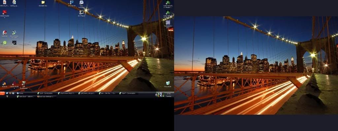Launch Audacity from the desktop

tap(4, 84)
